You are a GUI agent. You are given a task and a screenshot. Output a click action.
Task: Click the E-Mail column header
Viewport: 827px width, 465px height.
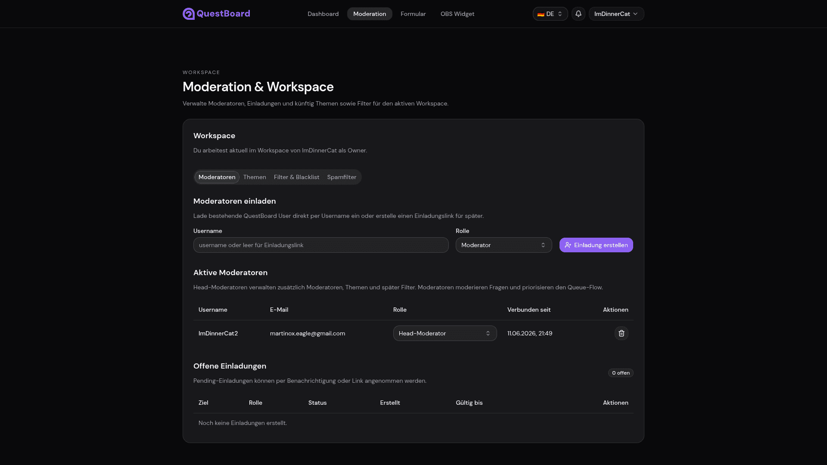tap(279, 310)
